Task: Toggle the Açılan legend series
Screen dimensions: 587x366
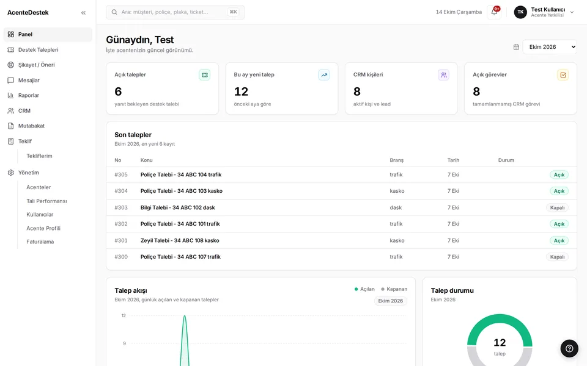Action: pos(364,289)
